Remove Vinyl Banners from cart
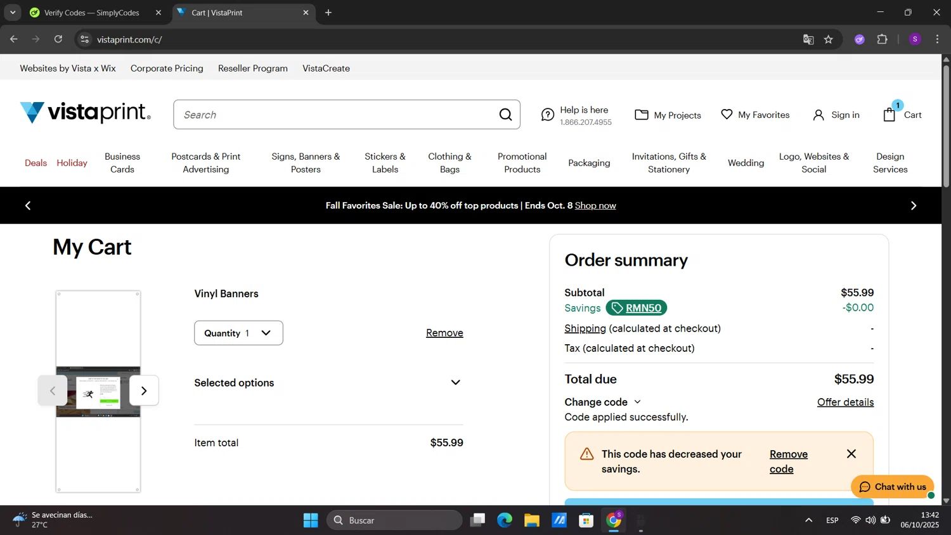The height and width of the screenshot is (535, 951). click(x=444, y=333)
